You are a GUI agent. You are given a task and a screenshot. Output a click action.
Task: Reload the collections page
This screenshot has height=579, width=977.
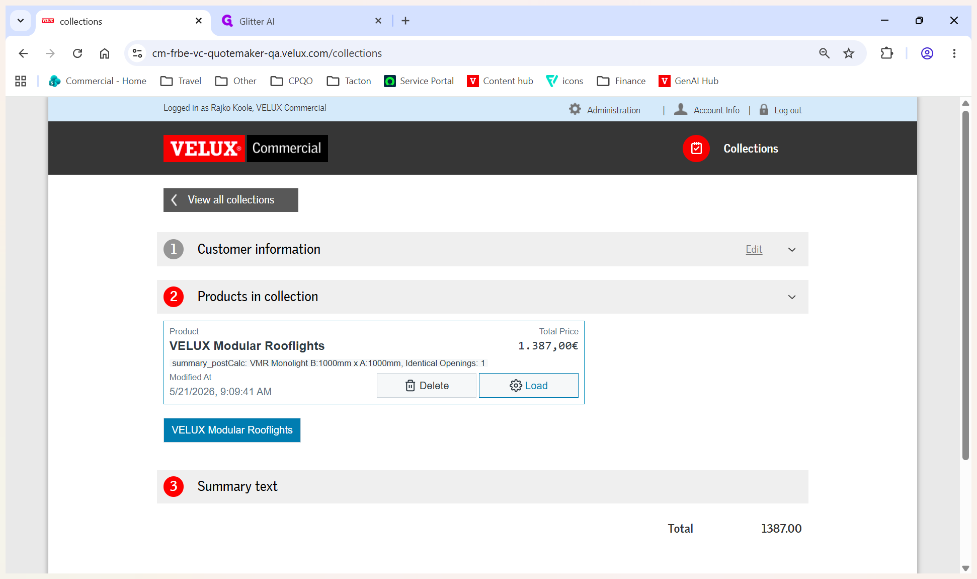(x=77, y=53)
